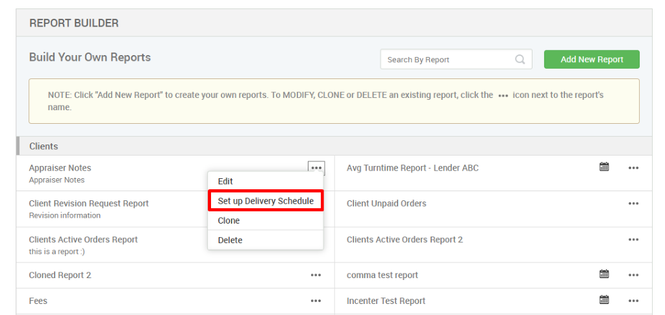Click the Cloned Report 2 name
Viewport: 665px width, 315px height.
[60, 275]
